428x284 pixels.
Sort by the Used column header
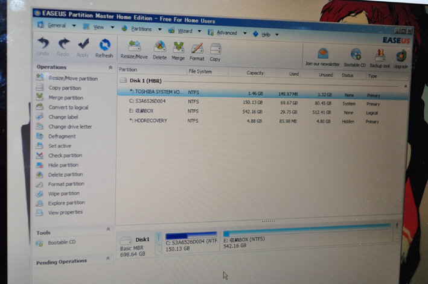pos(283,74)
